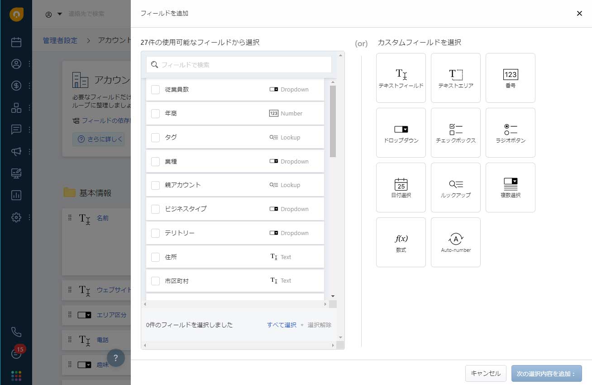Open the calendar icon in left sidebar
The width and height of the screenshot is (592, 385).
[x=16, y=42]
